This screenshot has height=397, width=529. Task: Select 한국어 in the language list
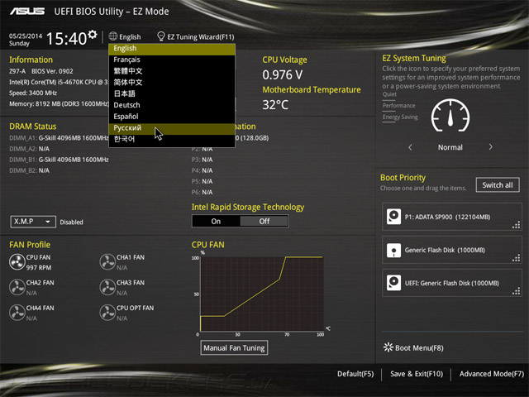point(172,139)
